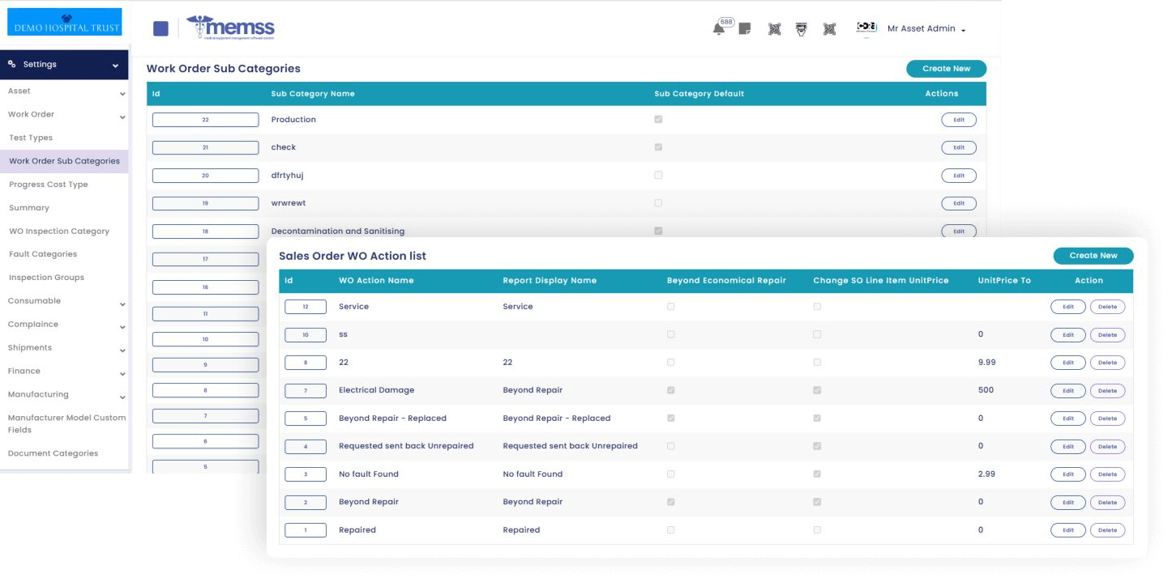Click the Id field showing 12 in action list
The width and height of the screenshot is (1172, 582).
pos(306,307)
